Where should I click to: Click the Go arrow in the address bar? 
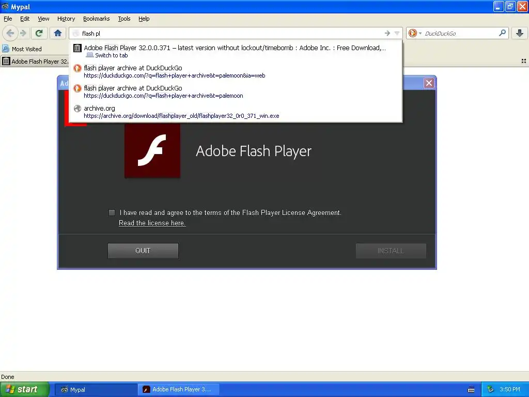[387, 33]
